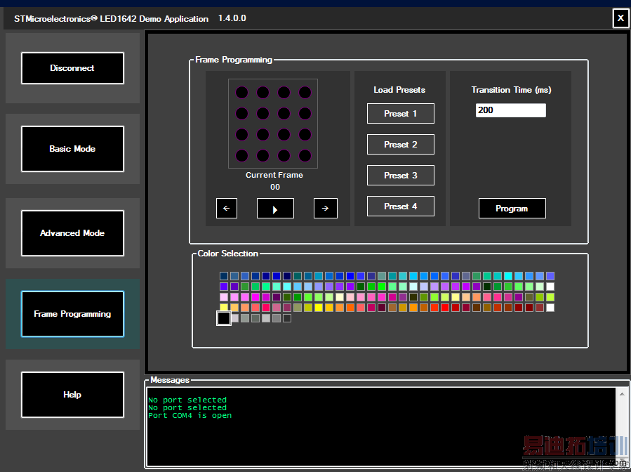This screenshot has height=472, width=631.
Task: Switch to Basic Mode
Action: [x=72, y=149]
